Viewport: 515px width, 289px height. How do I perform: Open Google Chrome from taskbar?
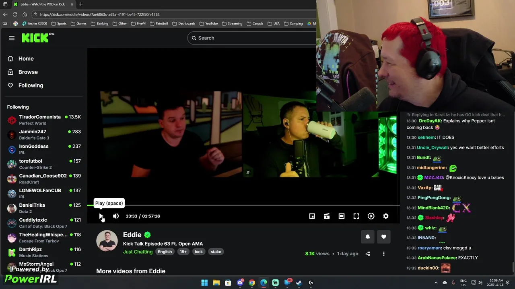252,283
